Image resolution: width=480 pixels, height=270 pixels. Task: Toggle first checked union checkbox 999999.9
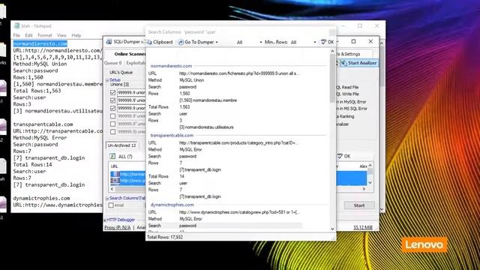pyautogui.click(x=112, y=92)
